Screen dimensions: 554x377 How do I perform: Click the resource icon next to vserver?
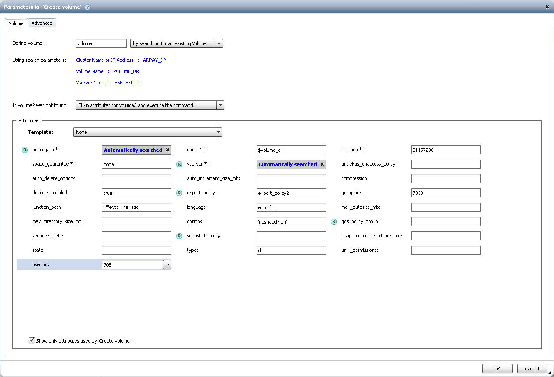pyautogui.click(x=179, y=164)
